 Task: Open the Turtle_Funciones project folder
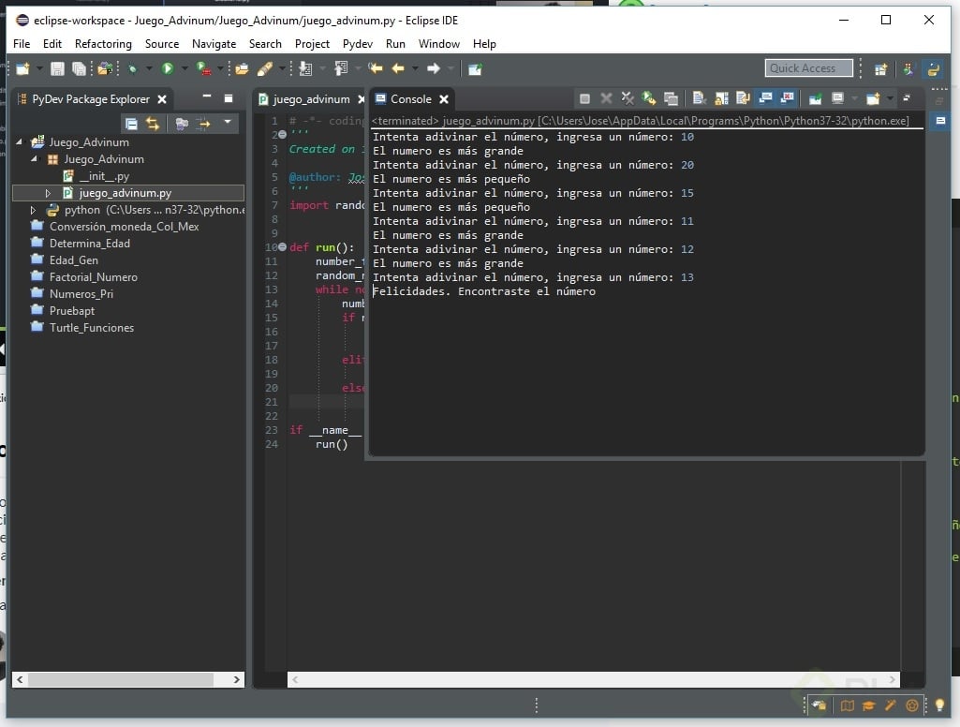click(91, 328)
